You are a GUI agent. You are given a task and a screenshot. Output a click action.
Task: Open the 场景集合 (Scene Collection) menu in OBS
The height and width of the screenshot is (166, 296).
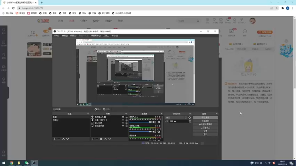click(96, 35)
